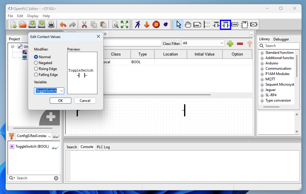The width and height of the screenshot is (306, 194).
Task: Click the Save As toolbar icon
Action: pos(41,25)
